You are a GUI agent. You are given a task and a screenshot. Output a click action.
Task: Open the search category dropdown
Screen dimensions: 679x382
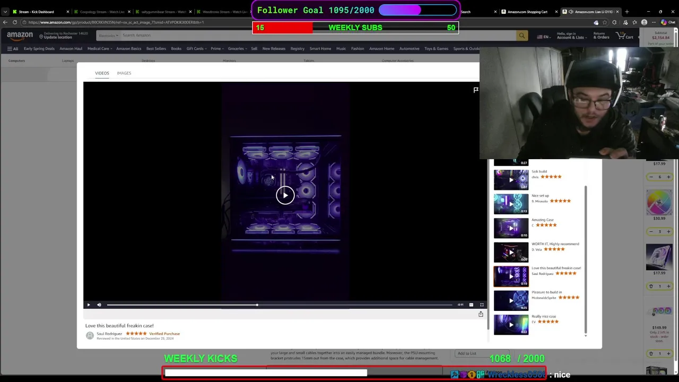pyautogui.click(x=108, y=36)
